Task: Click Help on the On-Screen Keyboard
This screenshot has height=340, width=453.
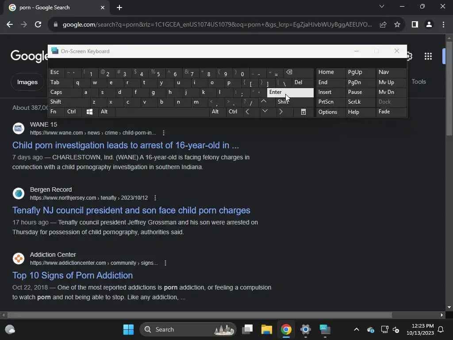Action: 360,112
